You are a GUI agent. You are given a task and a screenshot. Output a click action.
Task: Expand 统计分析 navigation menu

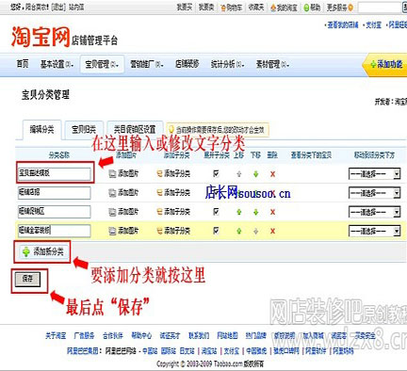point(227,64)
